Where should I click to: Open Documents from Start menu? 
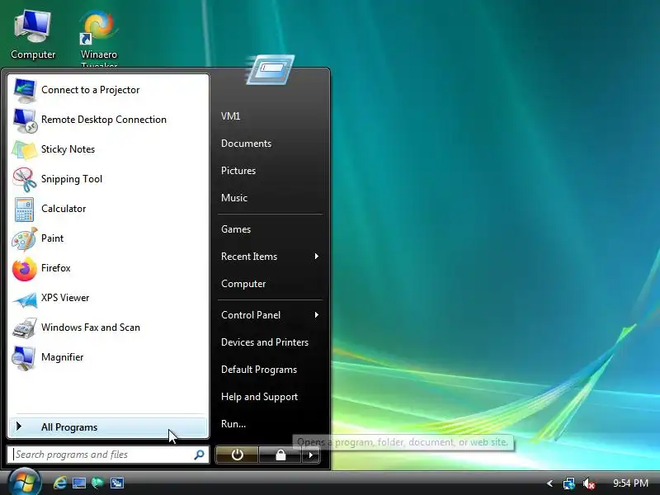tap(246, 144)
